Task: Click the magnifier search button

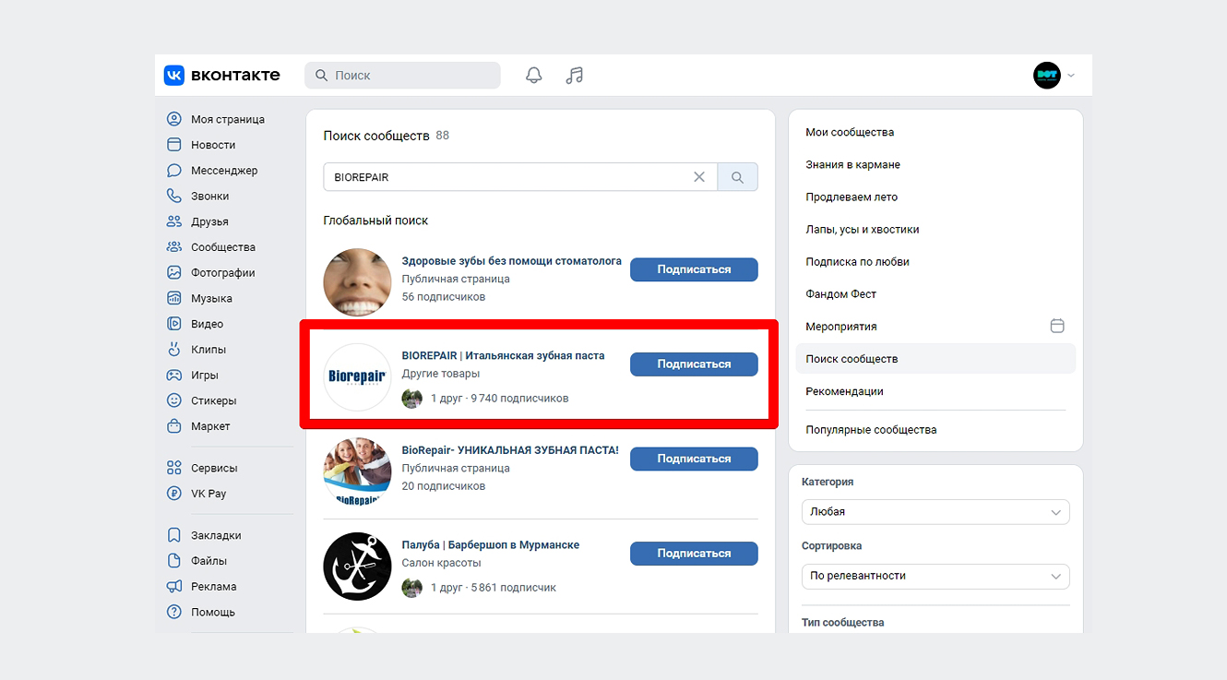Action: [738, 177]
